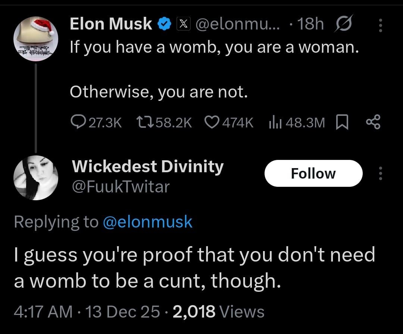Share the top tweet
This screenshot has height=334, width=403.
click(373, 122)
